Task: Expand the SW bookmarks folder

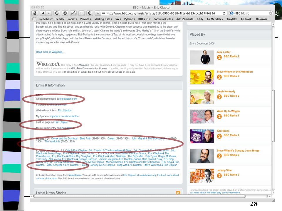Action: tap(118, 19)
